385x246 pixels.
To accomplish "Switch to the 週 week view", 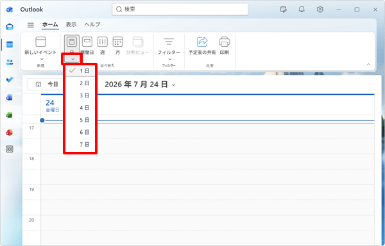I will point(103,45).
